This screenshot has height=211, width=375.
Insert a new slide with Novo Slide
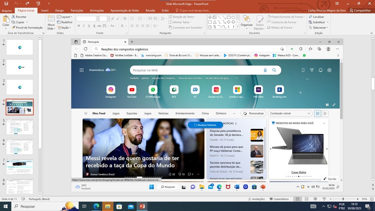(x=51, y=22)
